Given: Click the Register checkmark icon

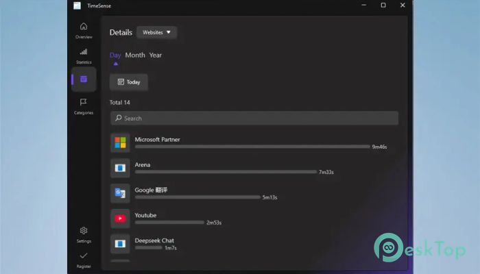Looking at the screenshot, I should coord(84,256).
